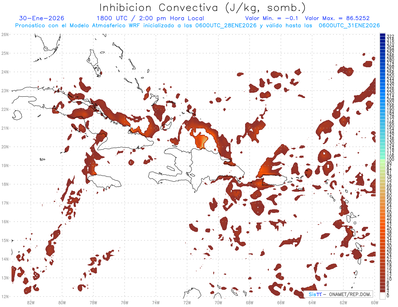Click the 78W longitude label

pyautogui.click(x=93, y=302)
